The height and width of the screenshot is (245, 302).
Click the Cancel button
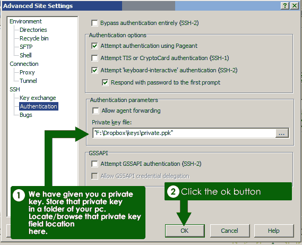coord(230,231)
